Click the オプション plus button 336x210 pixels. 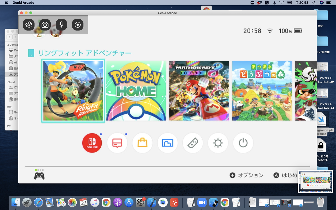tap(246, 175)
